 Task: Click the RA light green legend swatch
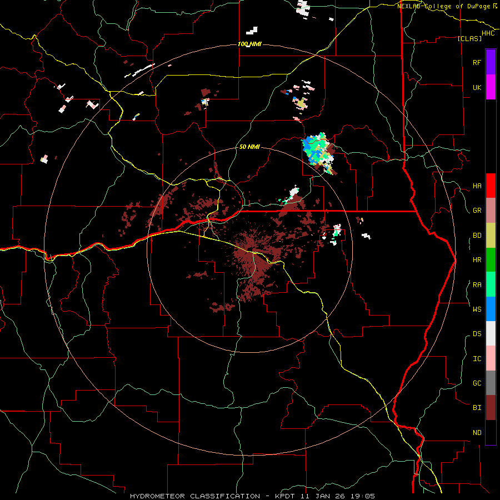pyautogui.click(x=491, y=284)
